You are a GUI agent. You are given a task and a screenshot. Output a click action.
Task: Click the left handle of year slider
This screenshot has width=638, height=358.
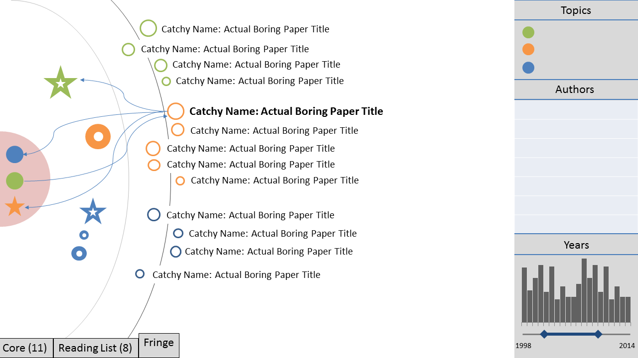pos(544,334)
